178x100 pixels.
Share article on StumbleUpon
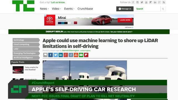tap(76, 55)
